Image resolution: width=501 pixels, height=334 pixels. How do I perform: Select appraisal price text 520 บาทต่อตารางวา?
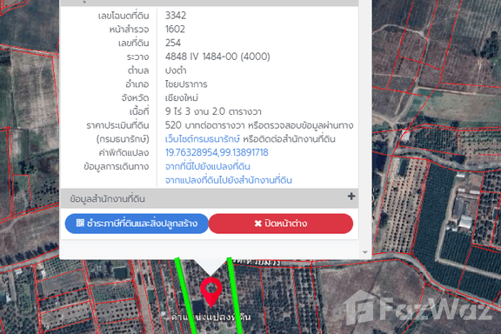click(x=204, y=125)
